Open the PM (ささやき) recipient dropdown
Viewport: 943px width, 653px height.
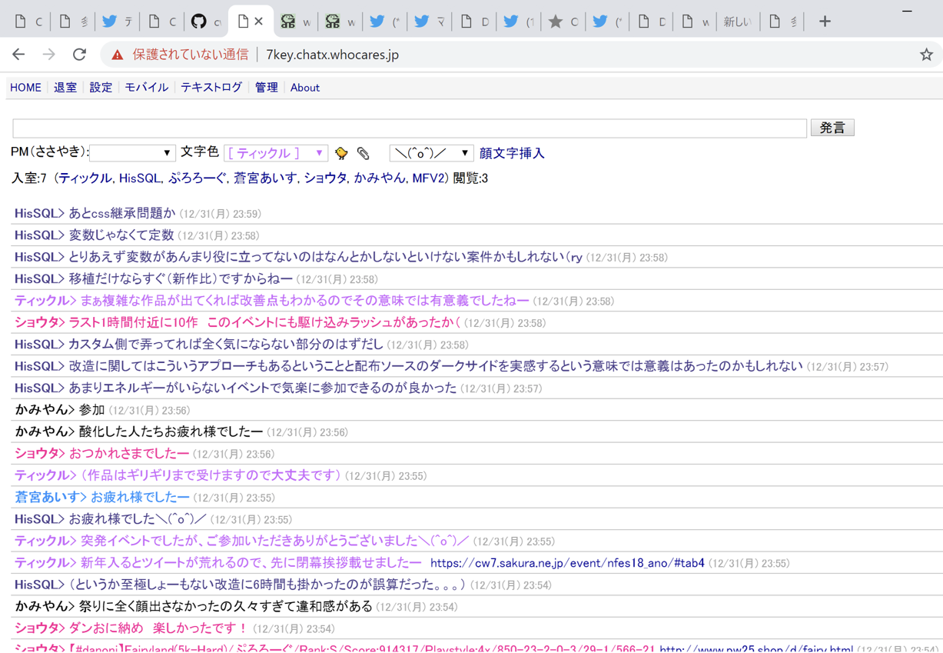(x=131, y=153)
